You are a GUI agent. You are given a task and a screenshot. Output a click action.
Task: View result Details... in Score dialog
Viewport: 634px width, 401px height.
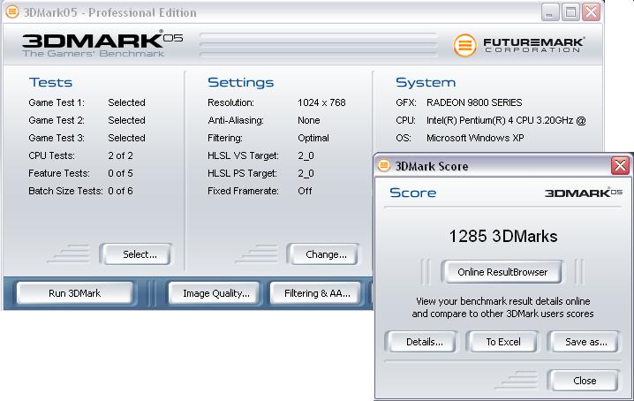[x=424, y=342]
